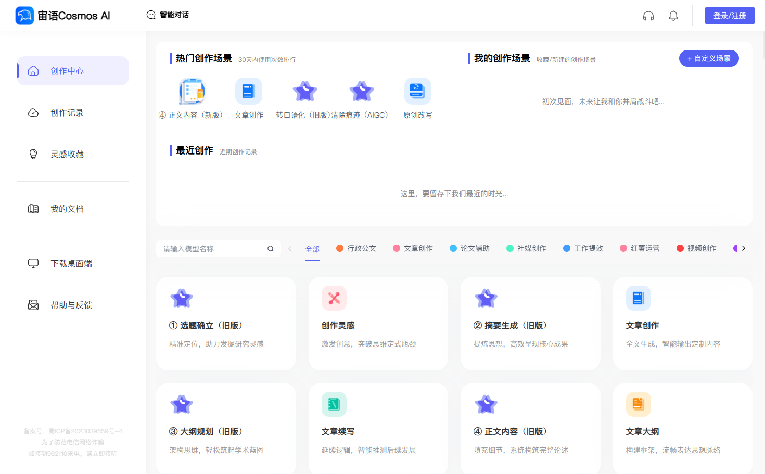Switch to the 视频创作 category tab
765x474 pixels.
[696, 248]
